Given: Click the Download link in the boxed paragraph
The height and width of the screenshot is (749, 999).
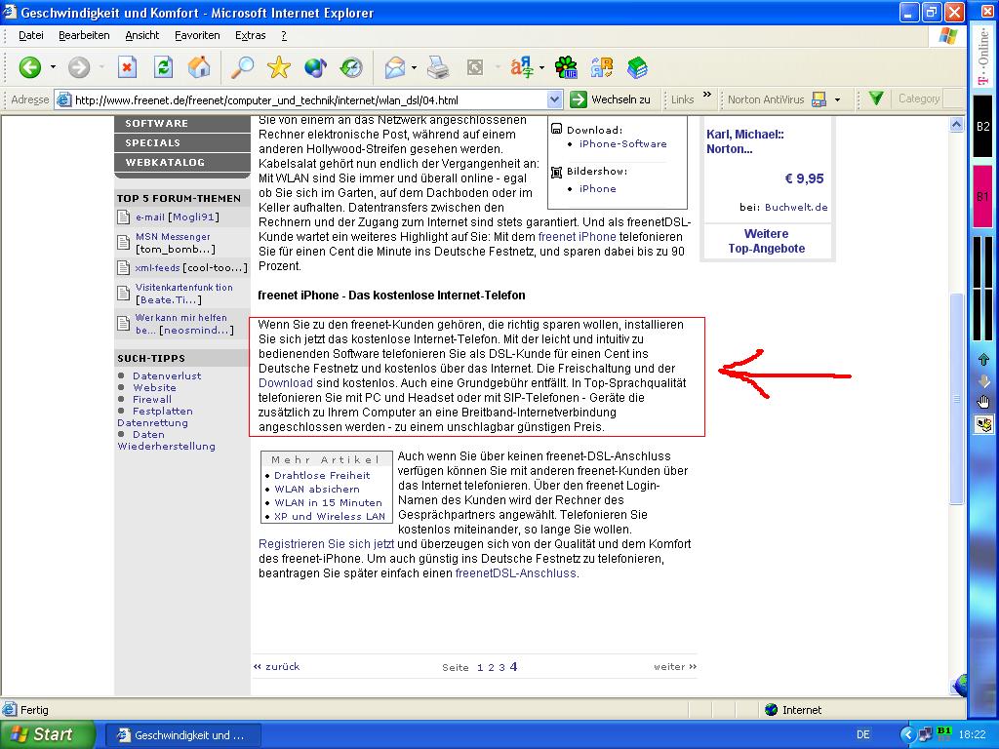Looking at the screenshot, I should [x=286, y=382].
